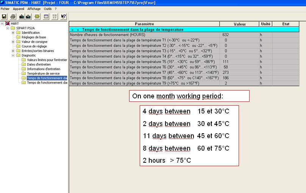Click the grayed-out grid toolbar icon
306x193 pixels.
tap(55, 17)
